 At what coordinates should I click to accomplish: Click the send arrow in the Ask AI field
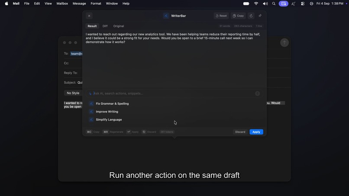tap(257, 93)
